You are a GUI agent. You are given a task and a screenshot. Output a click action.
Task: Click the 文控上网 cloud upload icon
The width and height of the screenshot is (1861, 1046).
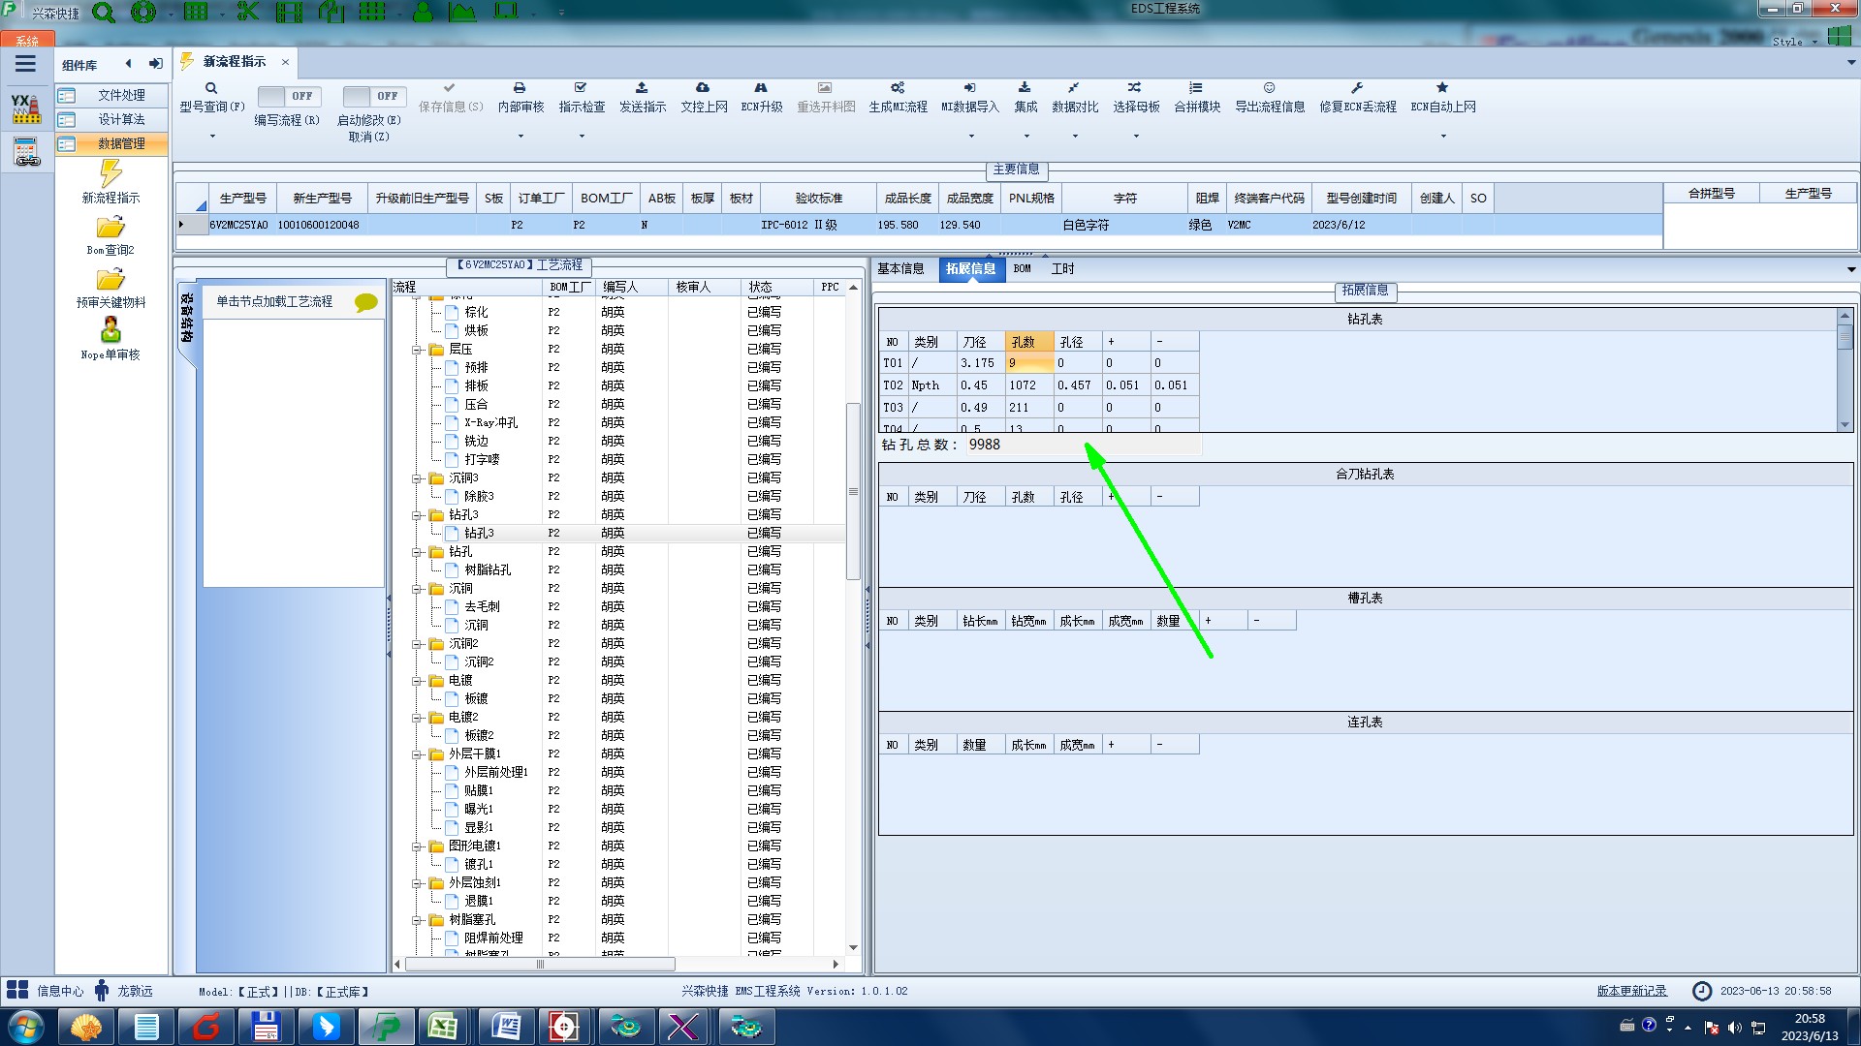(703, 88)
